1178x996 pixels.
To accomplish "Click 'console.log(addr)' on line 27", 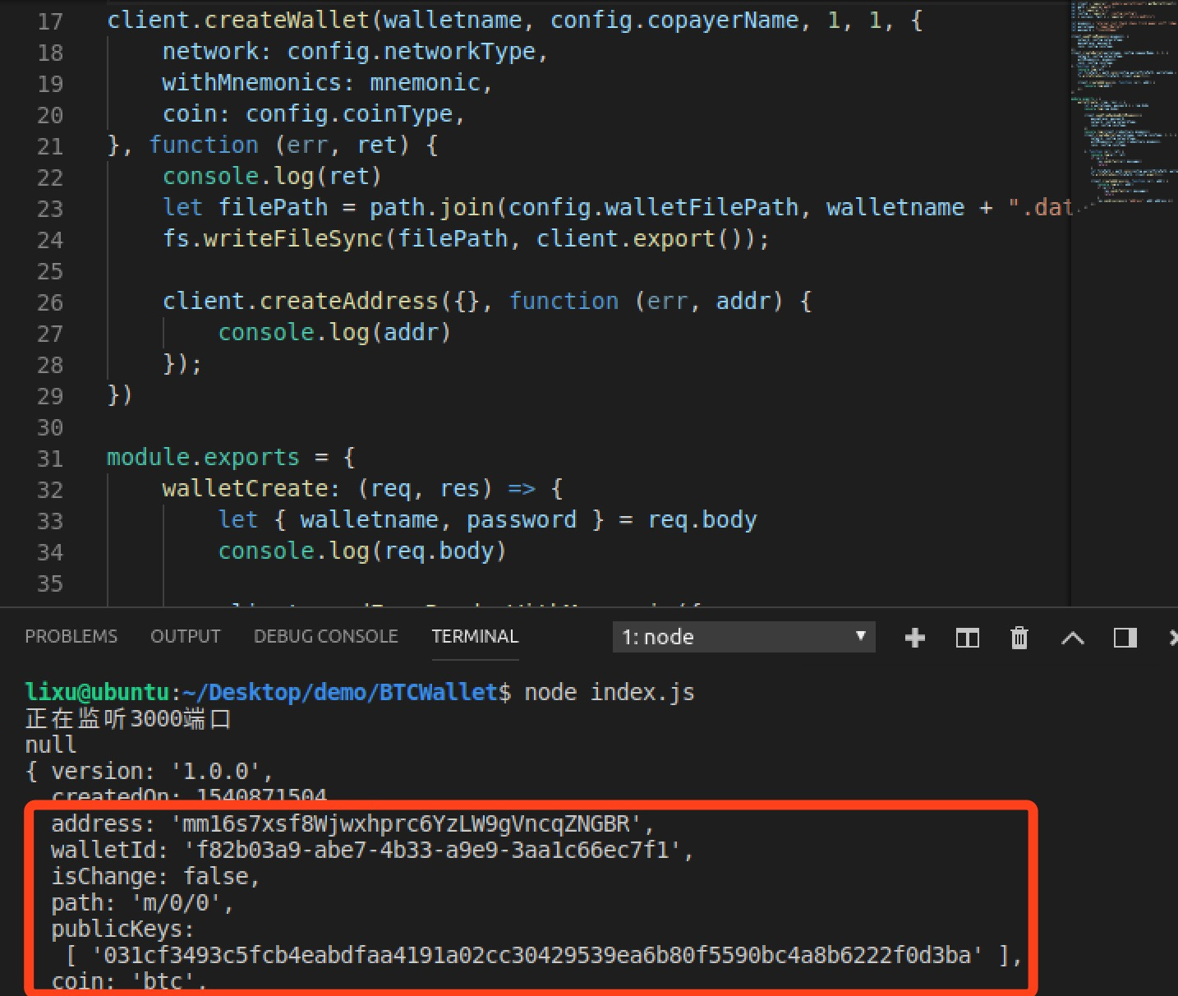I will [334, 333].
